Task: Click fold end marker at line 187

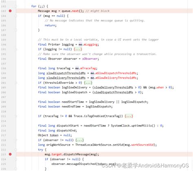Action: point(16,30)
